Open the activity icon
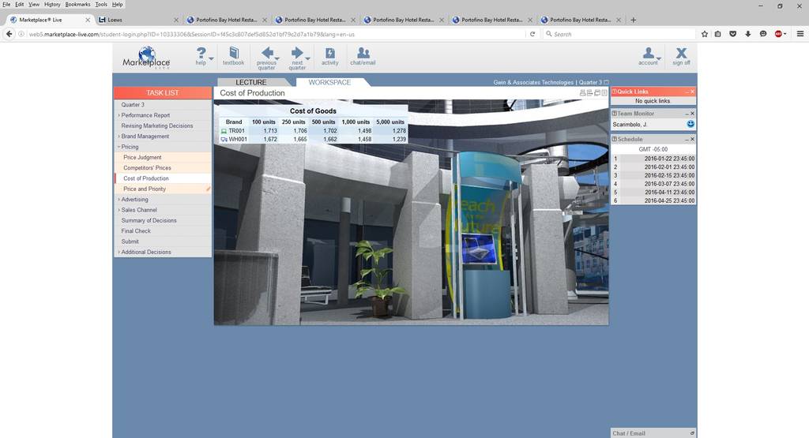Image resolution: width=809 pixels, height=438 pixels. (329, 53)
